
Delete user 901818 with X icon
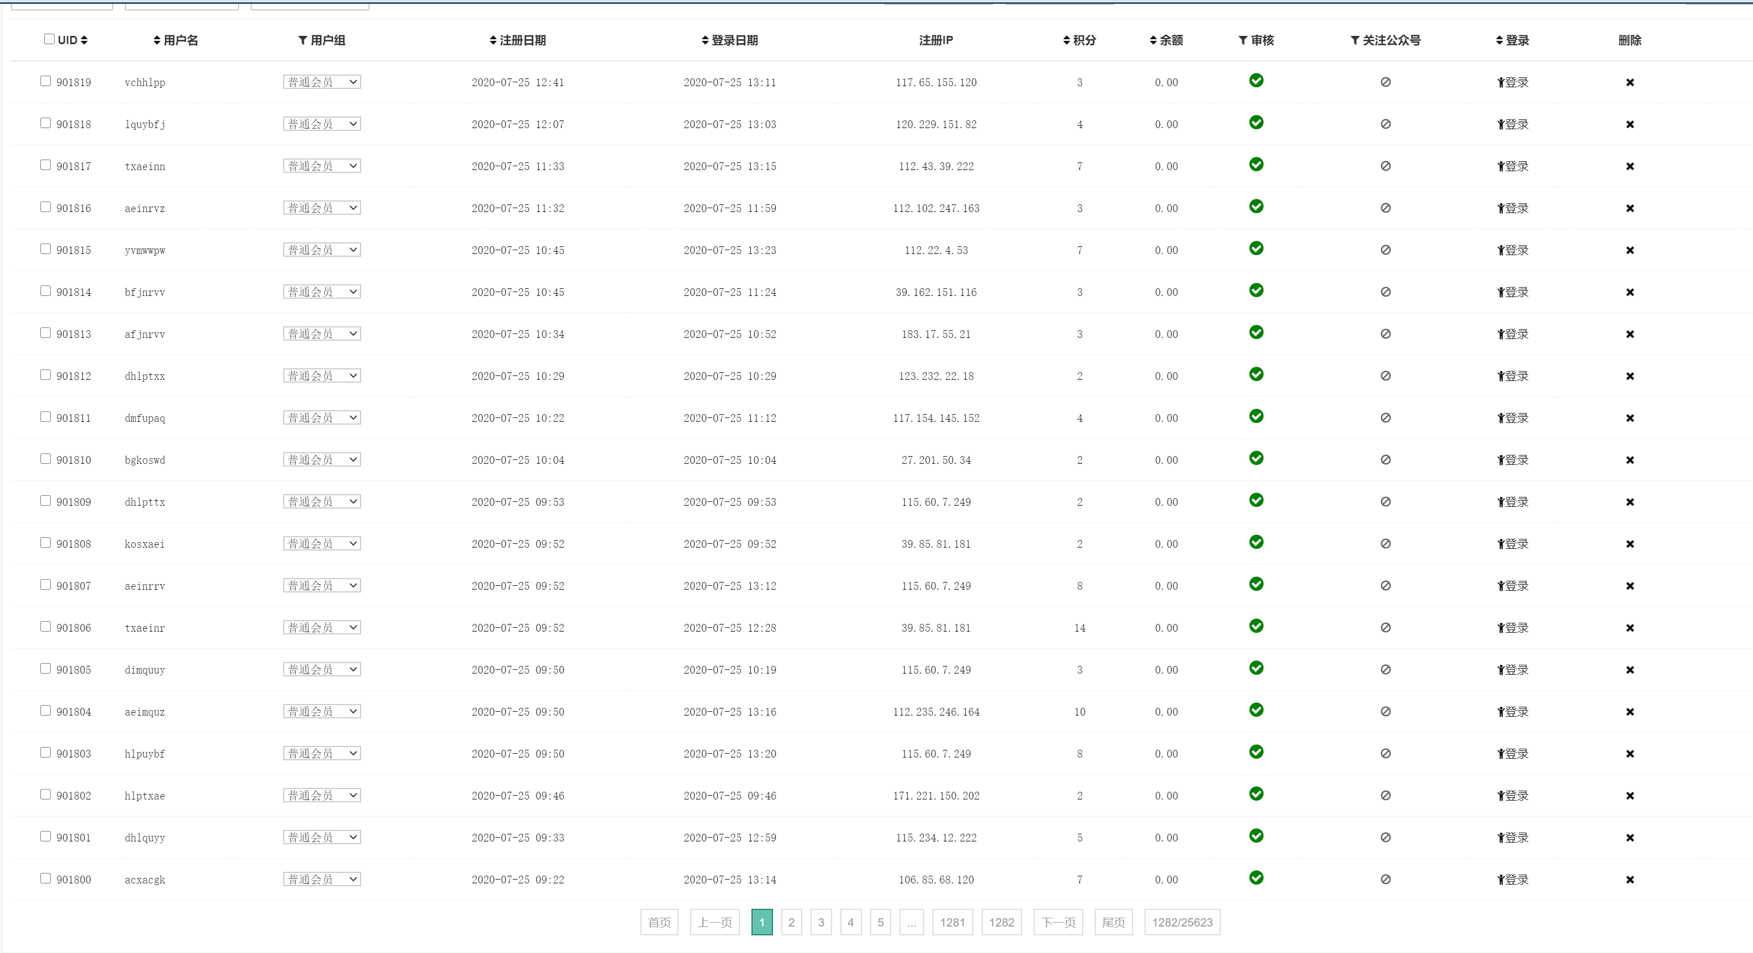pos(1630,125)
